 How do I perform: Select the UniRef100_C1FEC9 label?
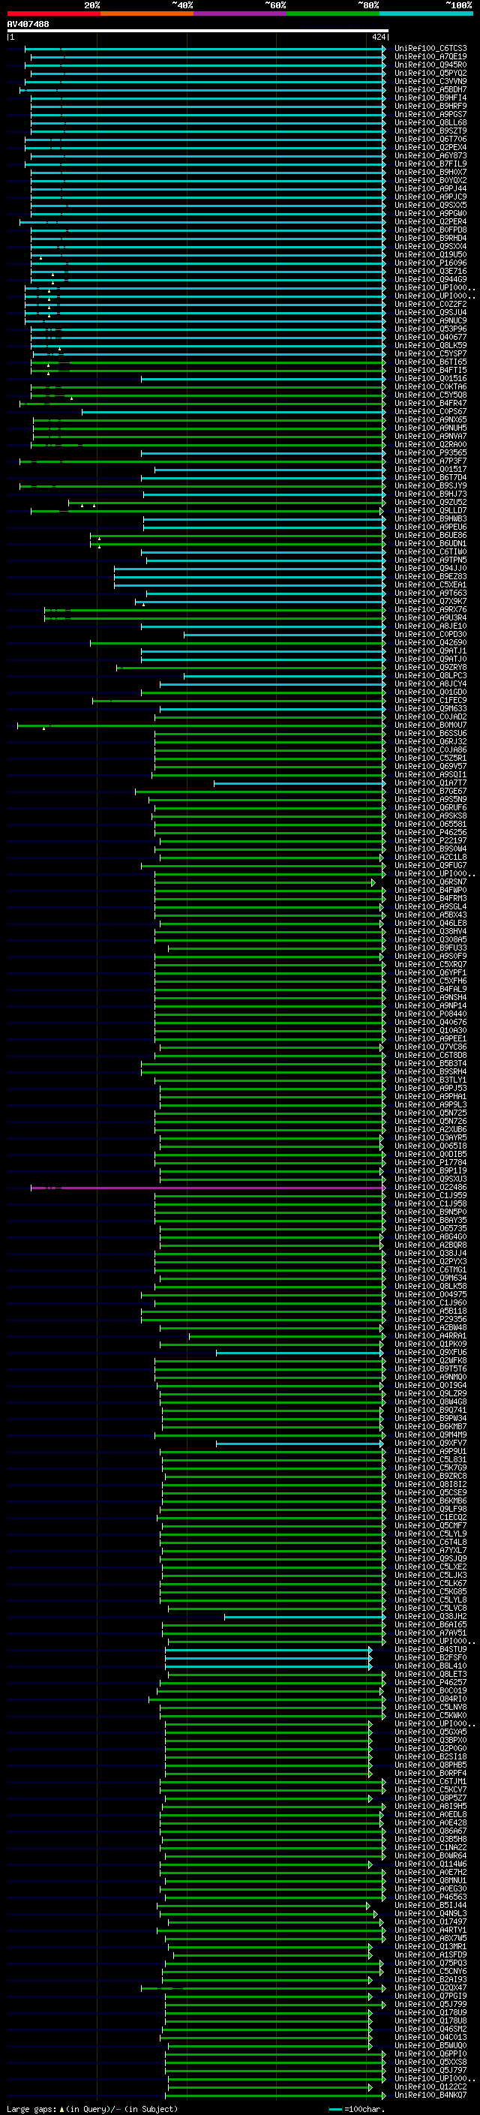click(x=430, y=700)
